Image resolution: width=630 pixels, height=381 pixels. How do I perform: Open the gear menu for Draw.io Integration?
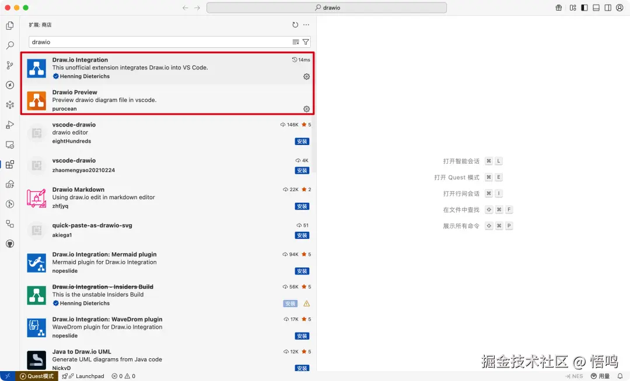(307, 76)
